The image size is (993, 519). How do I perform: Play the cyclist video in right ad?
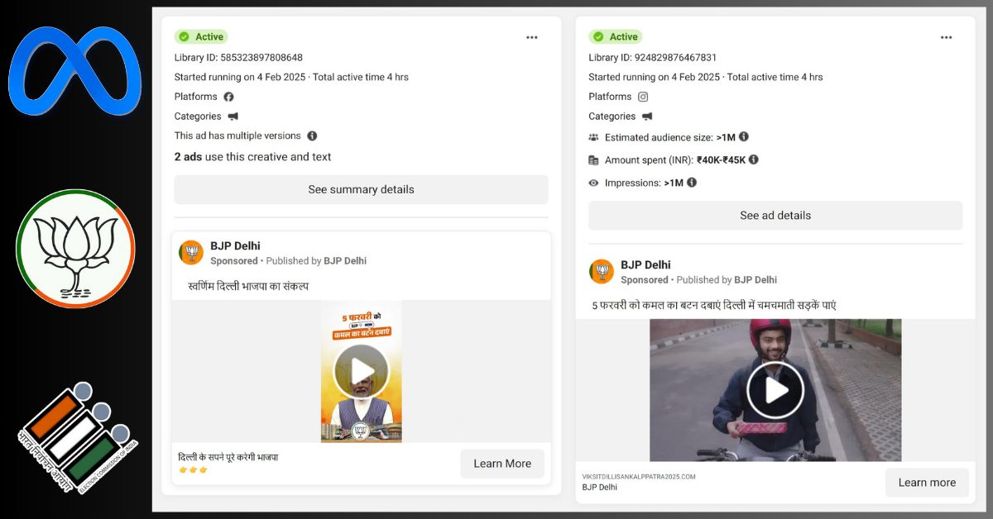(775, 390)
